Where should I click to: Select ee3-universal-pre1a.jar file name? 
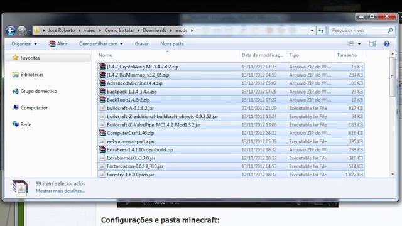(131, 141)
